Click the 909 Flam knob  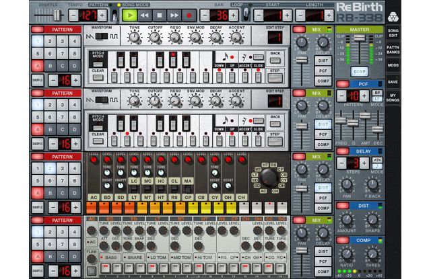92,258
